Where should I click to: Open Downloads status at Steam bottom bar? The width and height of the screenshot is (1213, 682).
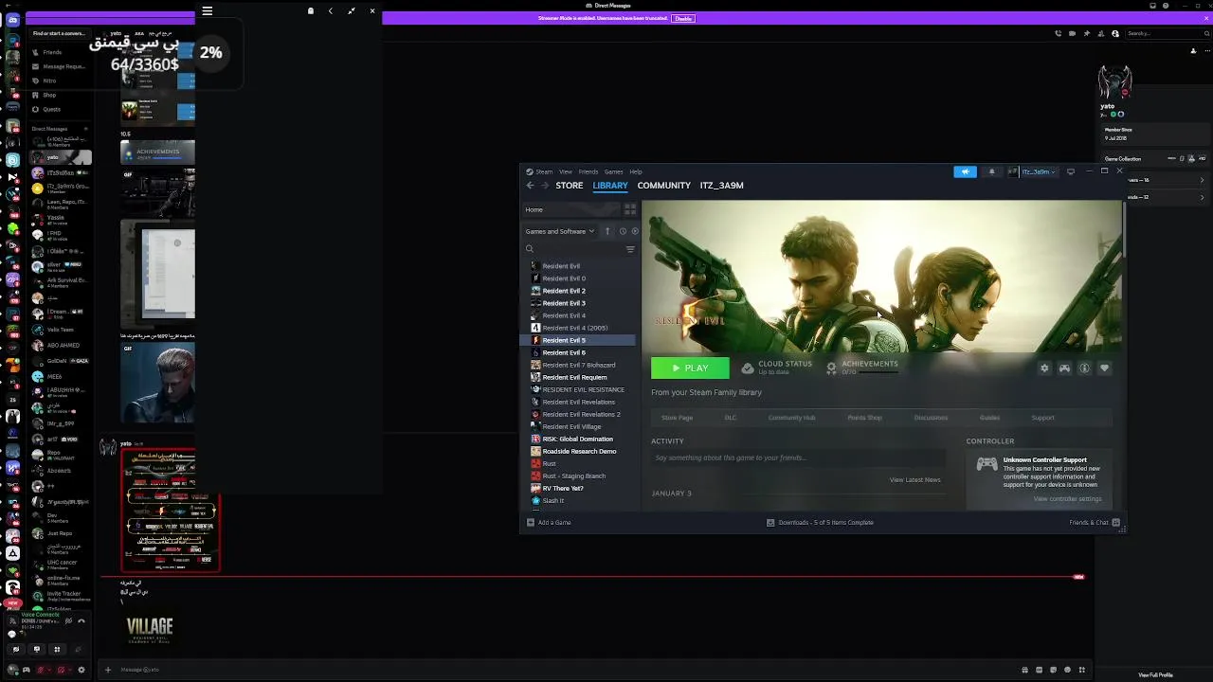pyautogui.click(x=820, y=523)
